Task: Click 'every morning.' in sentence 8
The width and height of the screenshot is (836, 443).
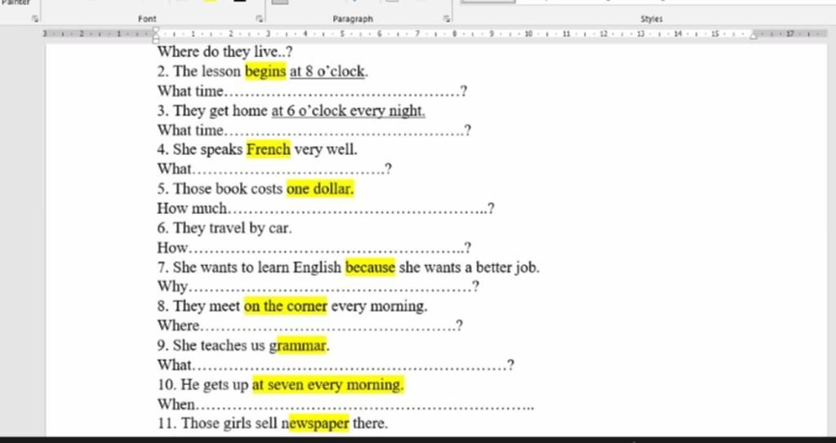Action: 379,307
